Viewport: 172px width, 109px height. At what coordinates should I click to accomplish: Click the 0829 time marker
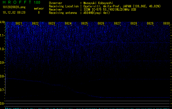point(150,24)
